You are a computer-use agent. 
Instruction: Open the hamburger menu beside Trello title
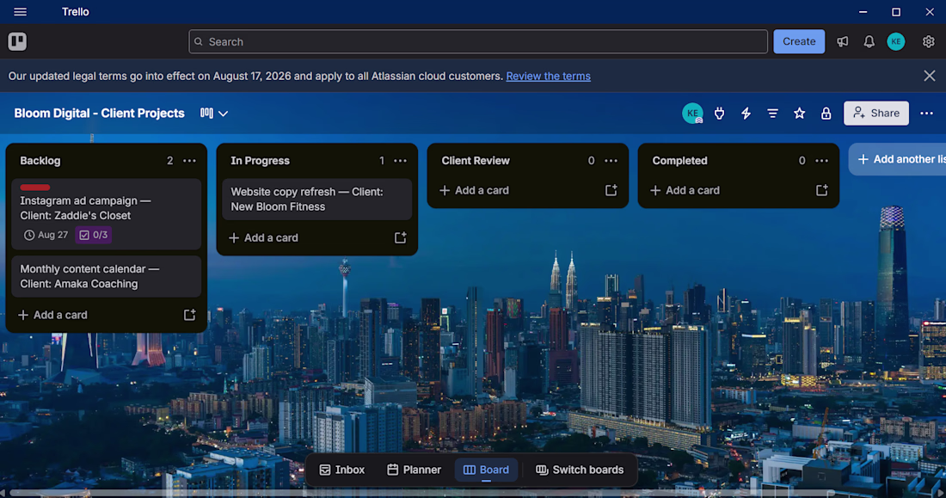pyautogui.click(x=20, y=12)
